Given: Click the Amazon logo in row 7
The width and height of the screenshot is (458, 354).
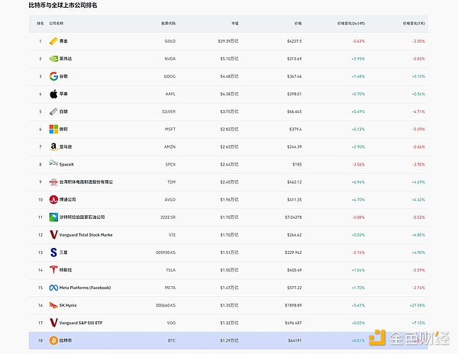Looking at the screenshot, I should [x=53, y=146].
